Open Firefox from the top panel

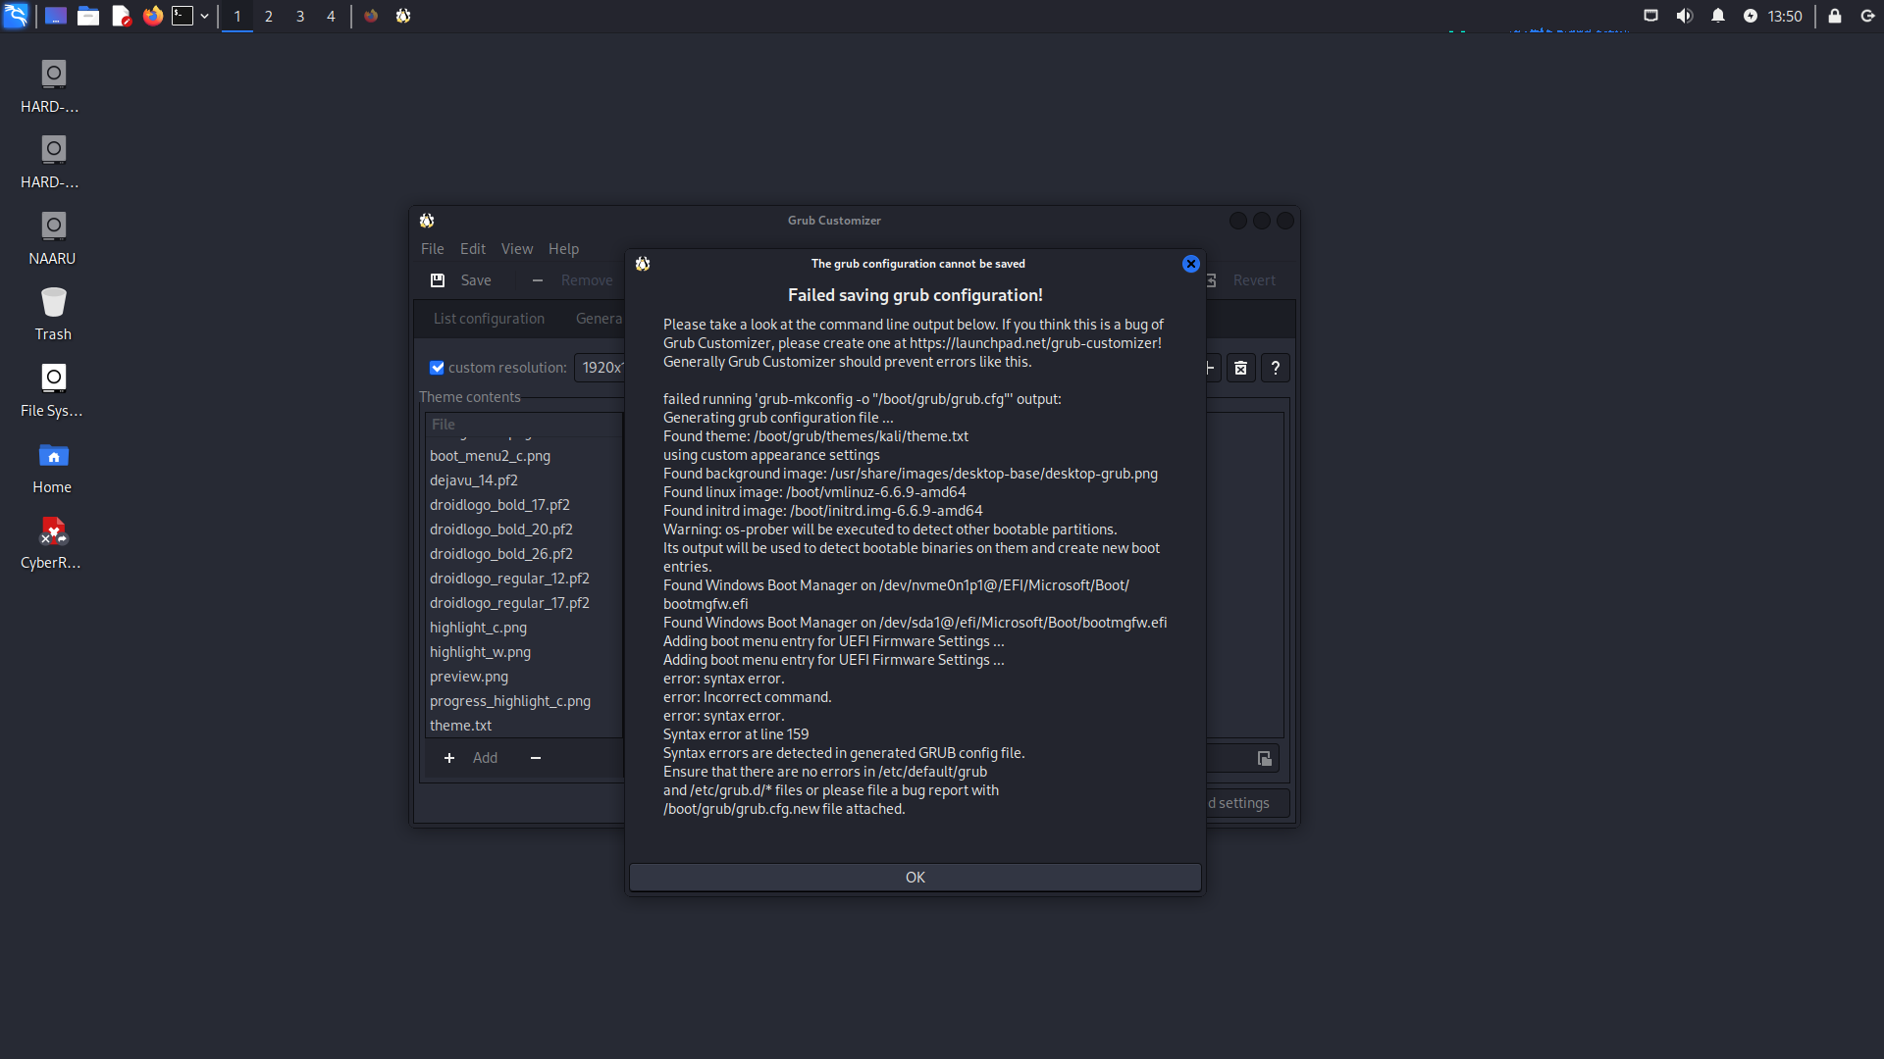point(152,16)
